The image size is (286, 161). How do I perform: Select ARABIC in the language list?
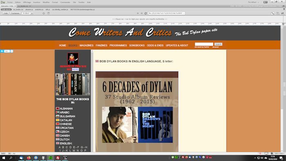65,112
